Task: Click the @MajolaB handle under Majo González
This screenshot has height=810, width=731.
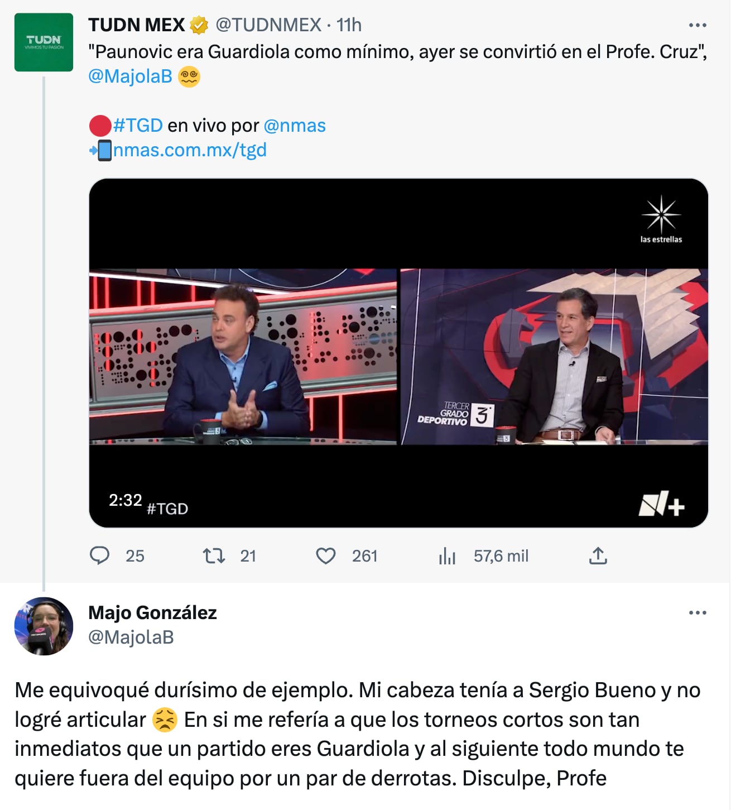Action: [x=131, y=637]
